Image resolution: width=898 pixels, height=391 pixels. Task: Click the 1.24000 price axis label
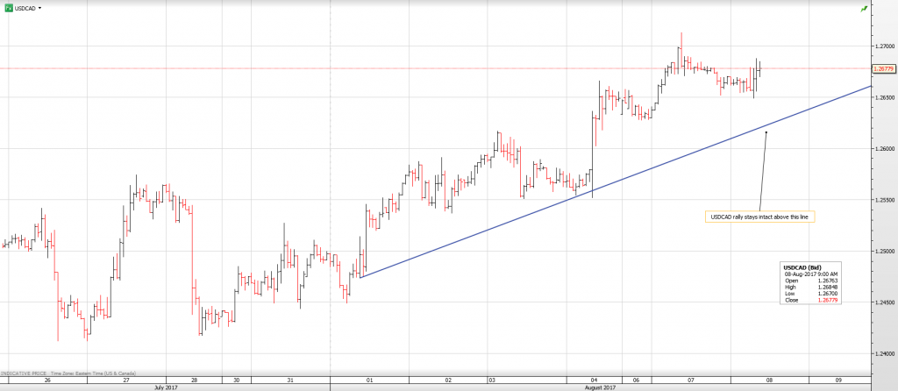(x=884, y=353)
